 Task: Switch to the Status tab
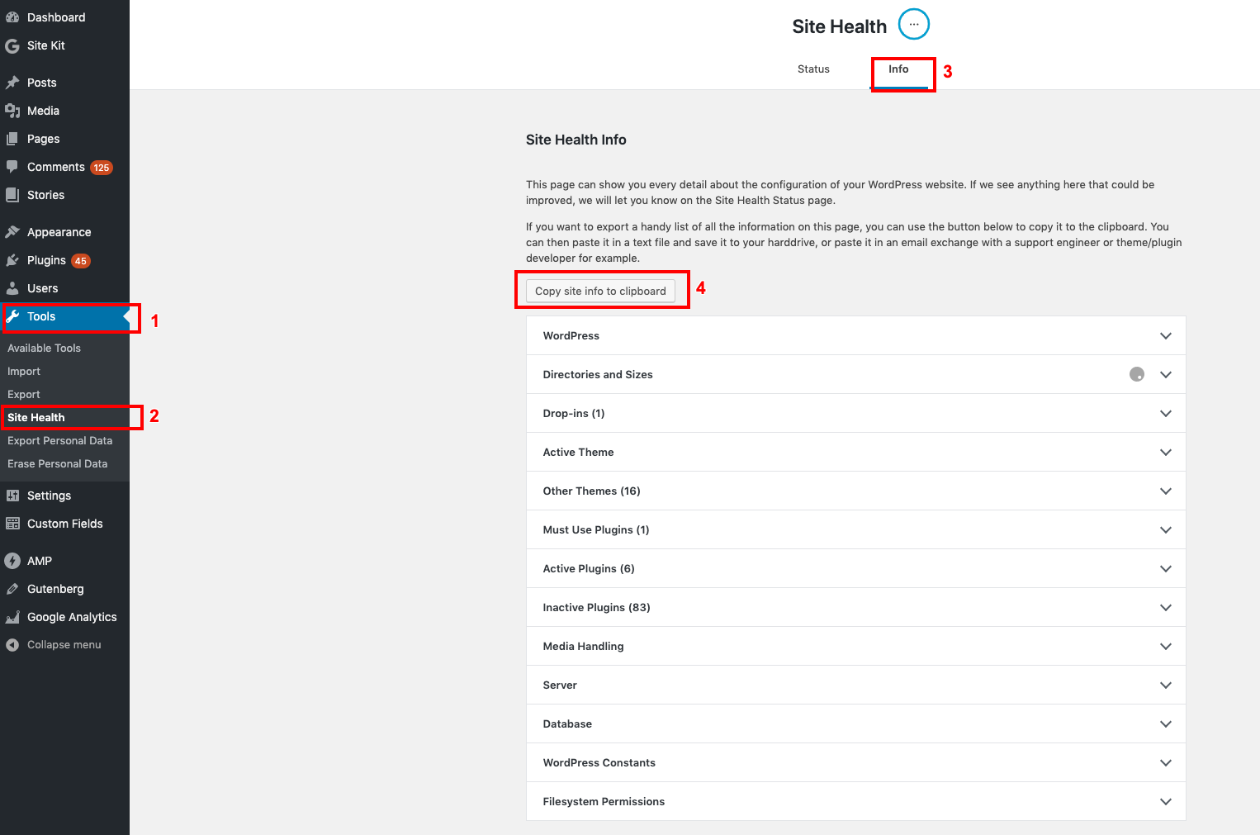coord(813,69)
